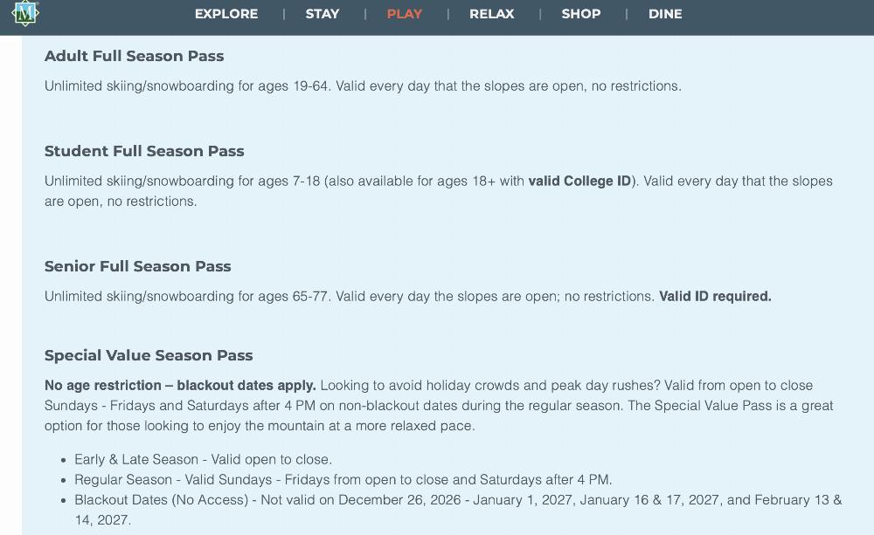Click the Special Value Season Pass heading
Viewport: 874px width, 535px height.
(149, 355)
